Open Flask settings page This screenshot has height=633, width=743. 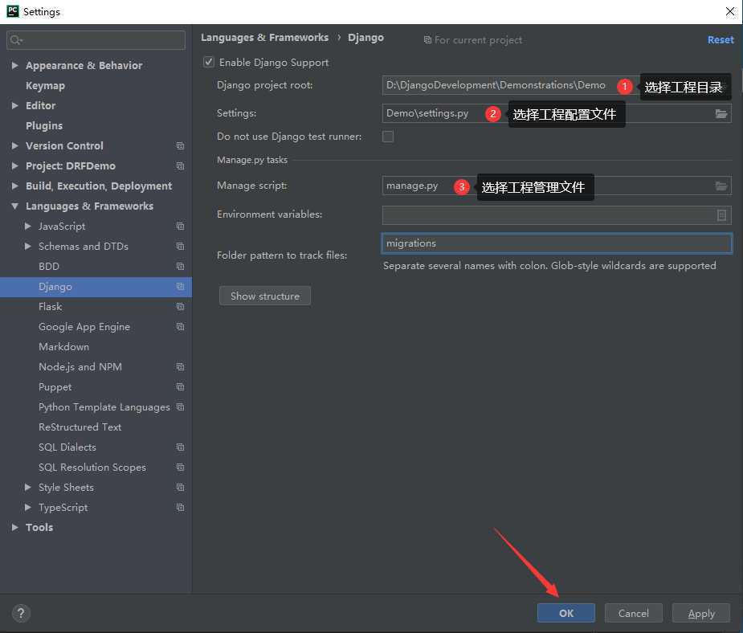51,307
